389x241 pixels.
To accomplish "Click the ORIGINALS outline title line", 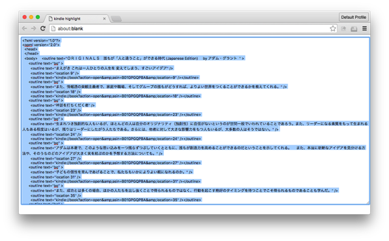I will 143,59.
